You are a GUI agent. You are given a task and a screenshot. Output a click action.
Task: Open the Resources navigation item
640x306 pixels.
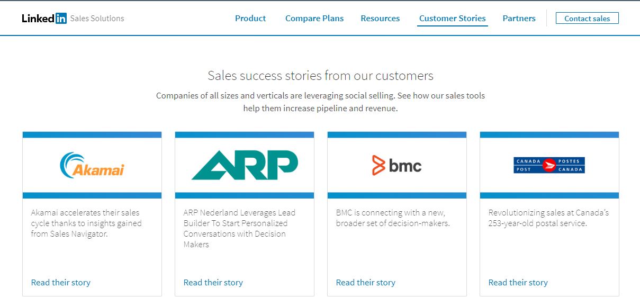(380, 19)
